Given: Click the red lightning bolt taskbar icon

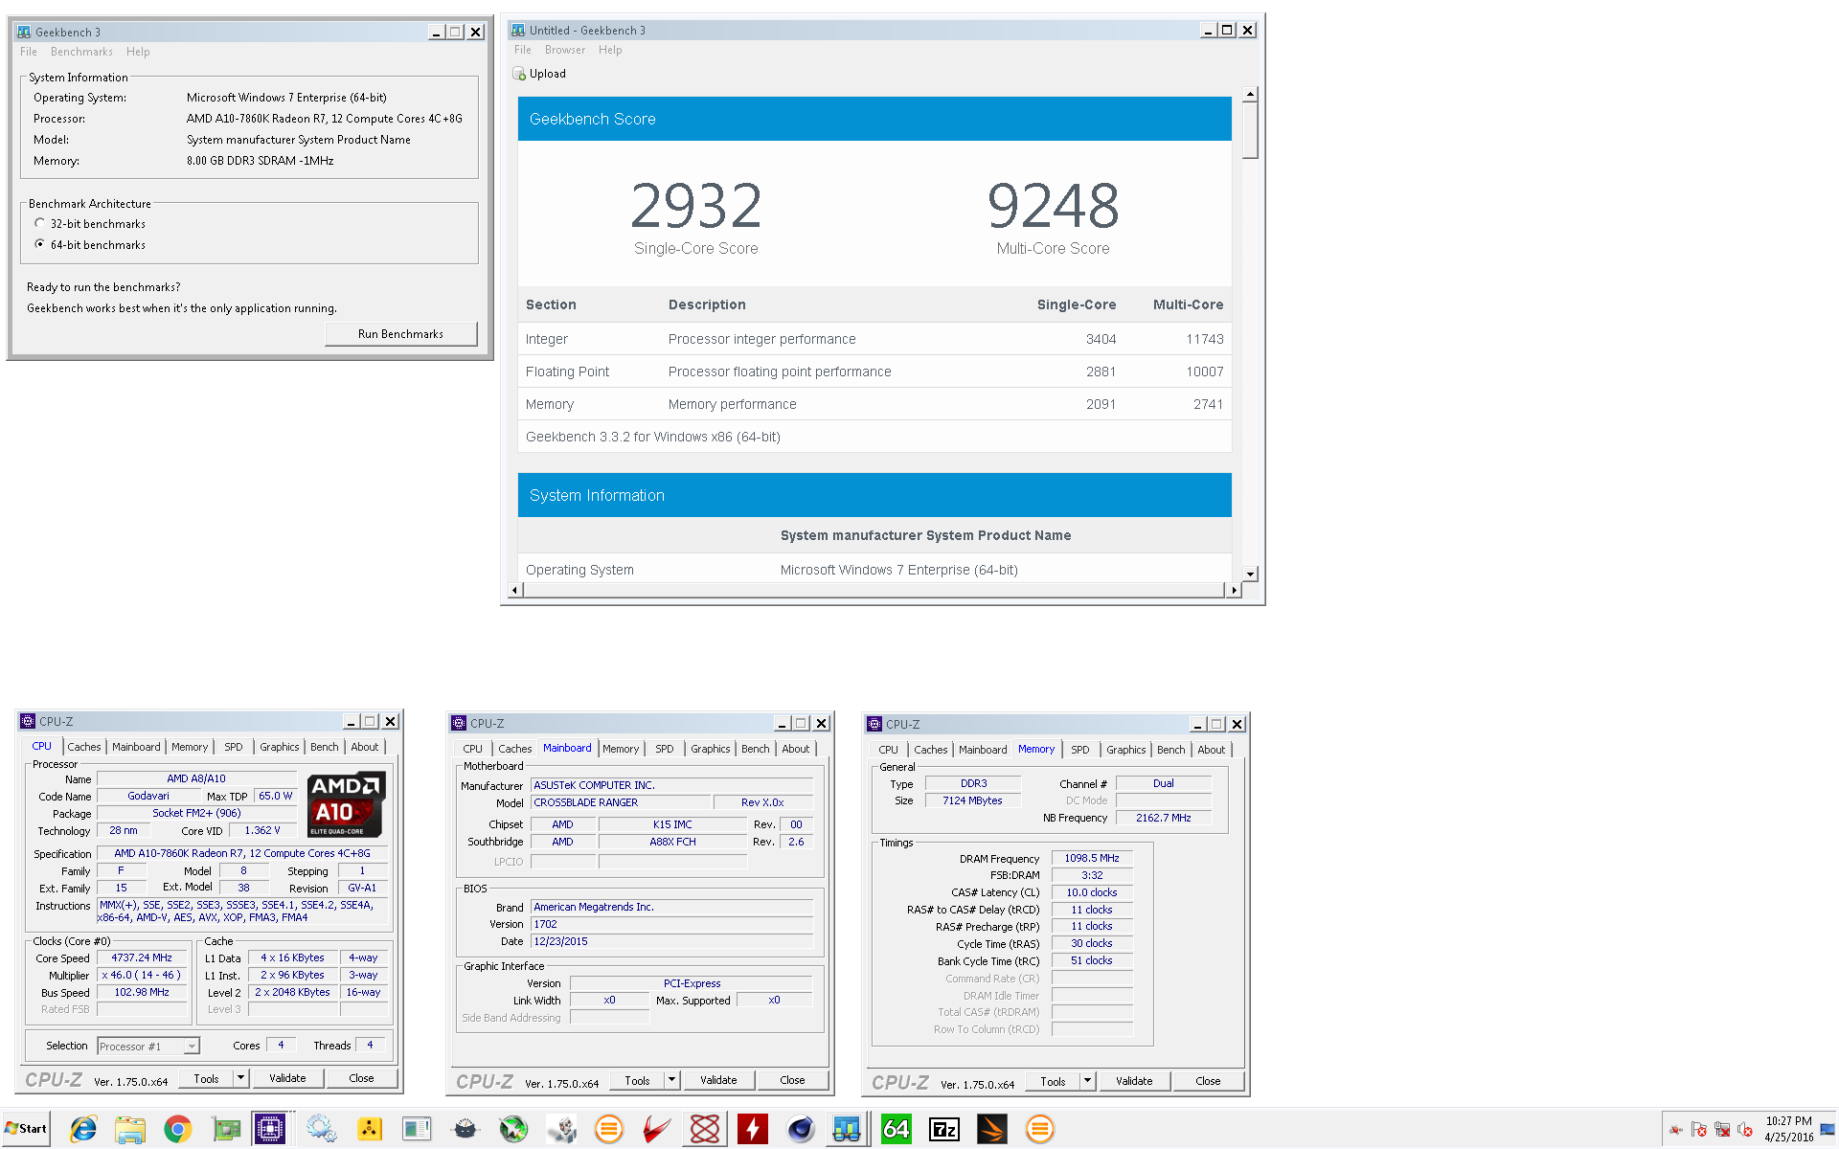Looking at the screenshot, I should [753, 1130].
